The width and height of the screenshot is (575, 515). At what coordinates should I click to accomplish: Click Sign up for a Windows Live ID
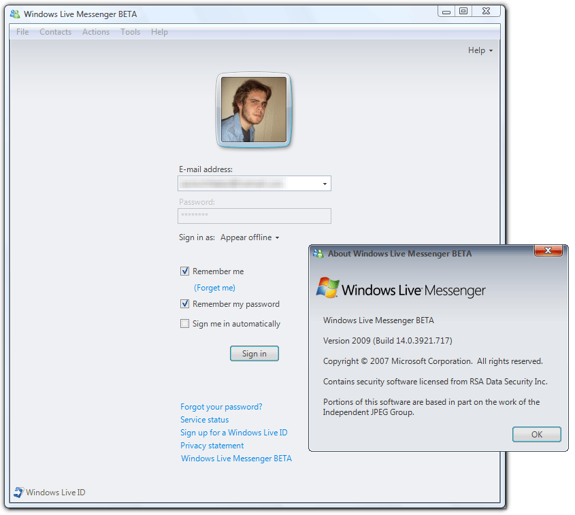[x=233, y=433]
